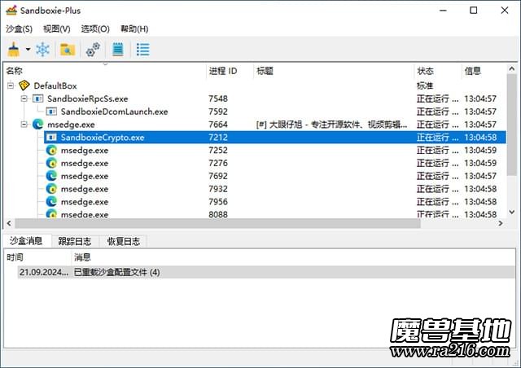The width and height of the screenshot is (521, 368).
Task: Click the SandboxieRpcSs.exe process icon
Action: (37, 99)
